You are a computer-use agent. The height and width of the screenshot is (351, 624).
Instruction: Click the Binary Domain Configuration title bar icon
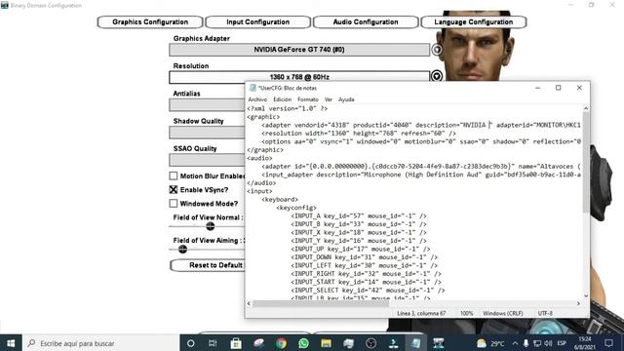tap(4, 5)
